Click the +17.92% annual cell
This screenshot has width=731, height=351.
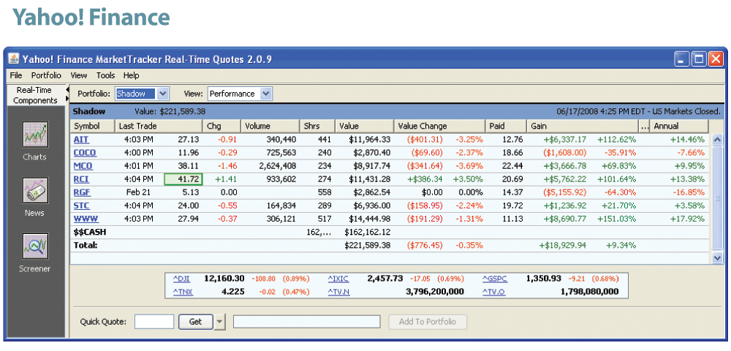click(x=687, y=219)
